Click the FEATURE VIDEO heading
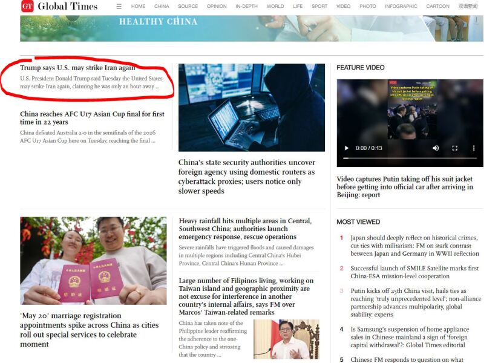 coord(361,67)
